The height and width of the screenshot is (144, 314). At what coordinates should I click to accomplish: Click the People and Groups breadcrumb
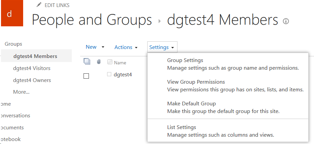tap(92, 20)
